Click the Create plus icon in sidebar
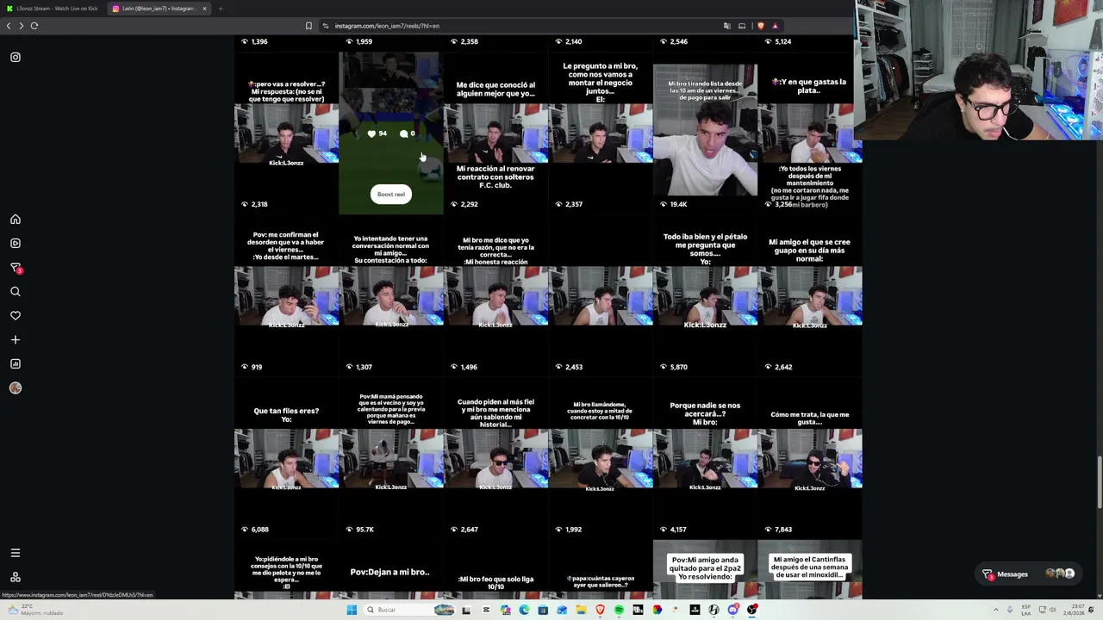1103x620 pixels. (16, 340)
